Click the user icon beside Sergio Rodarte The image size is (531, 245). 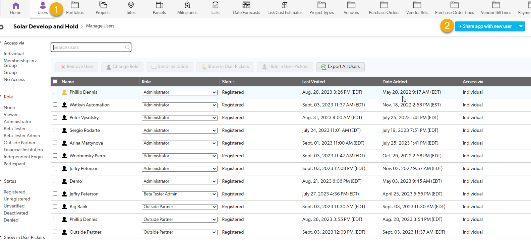click(64, 130)
